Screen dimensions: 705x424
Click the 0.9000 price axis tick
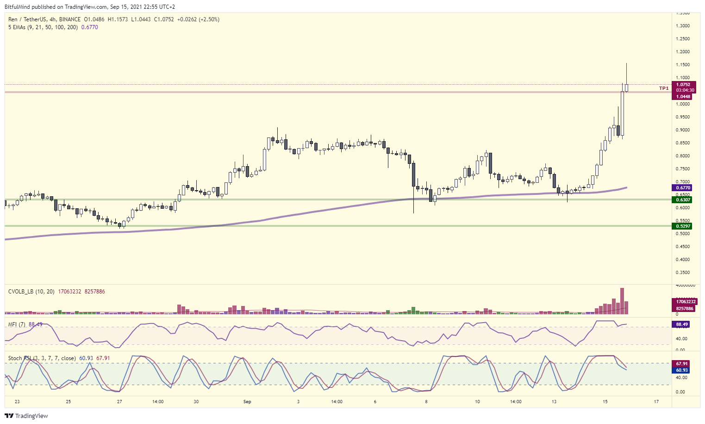tap(683, 130)
